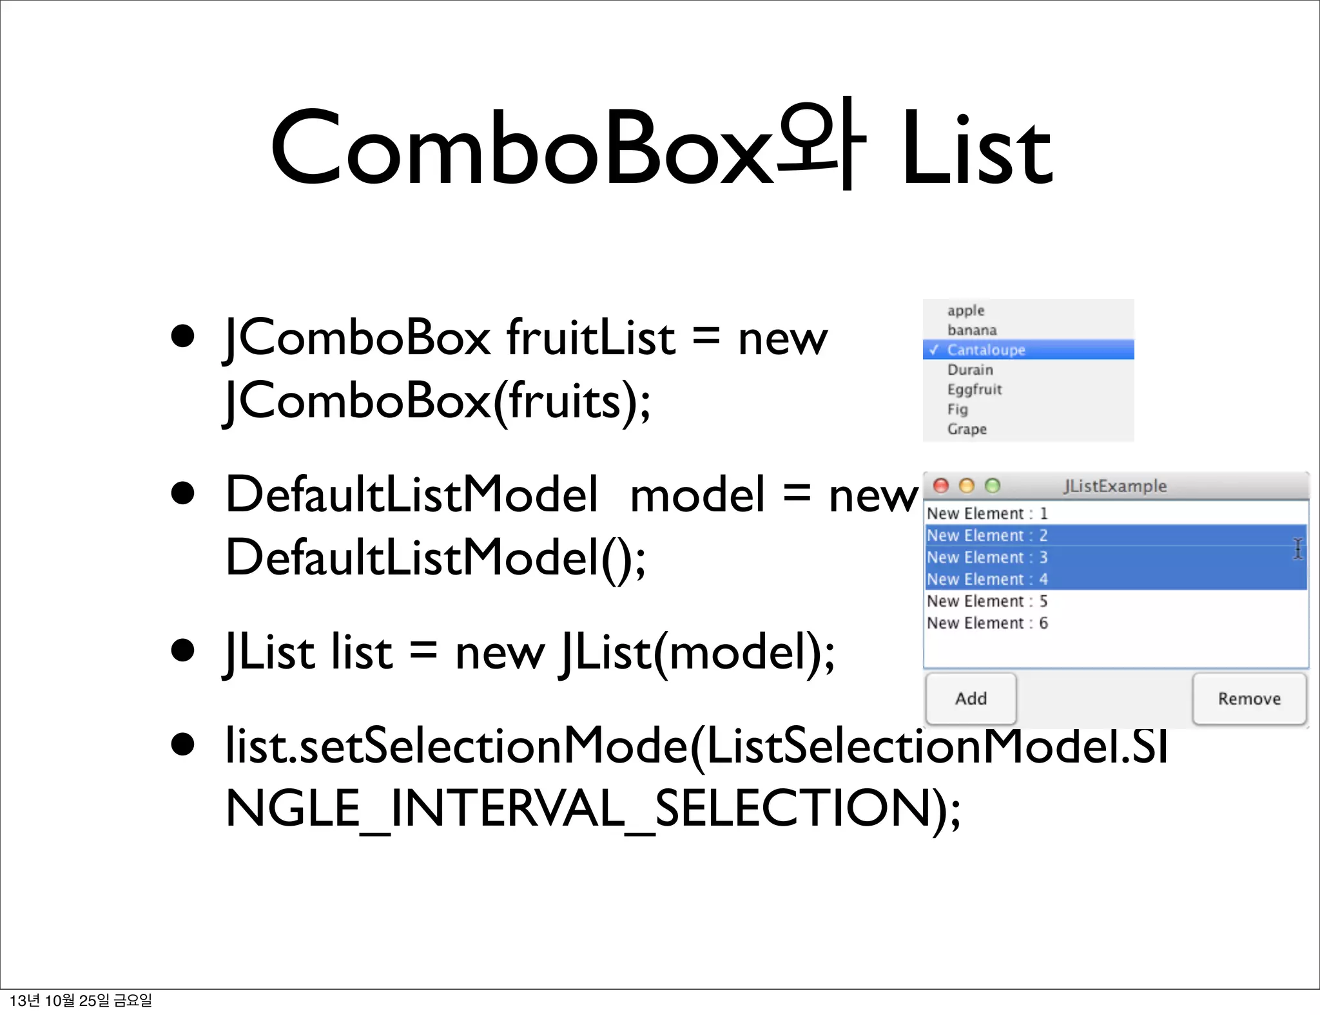Click the Remove button
Image resolution: width=1320 pixels, height=1015 pixels.
1249,699
